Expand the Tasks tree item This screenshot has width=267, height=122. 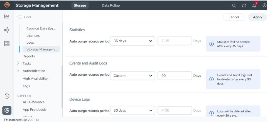[x=18, y=63]
